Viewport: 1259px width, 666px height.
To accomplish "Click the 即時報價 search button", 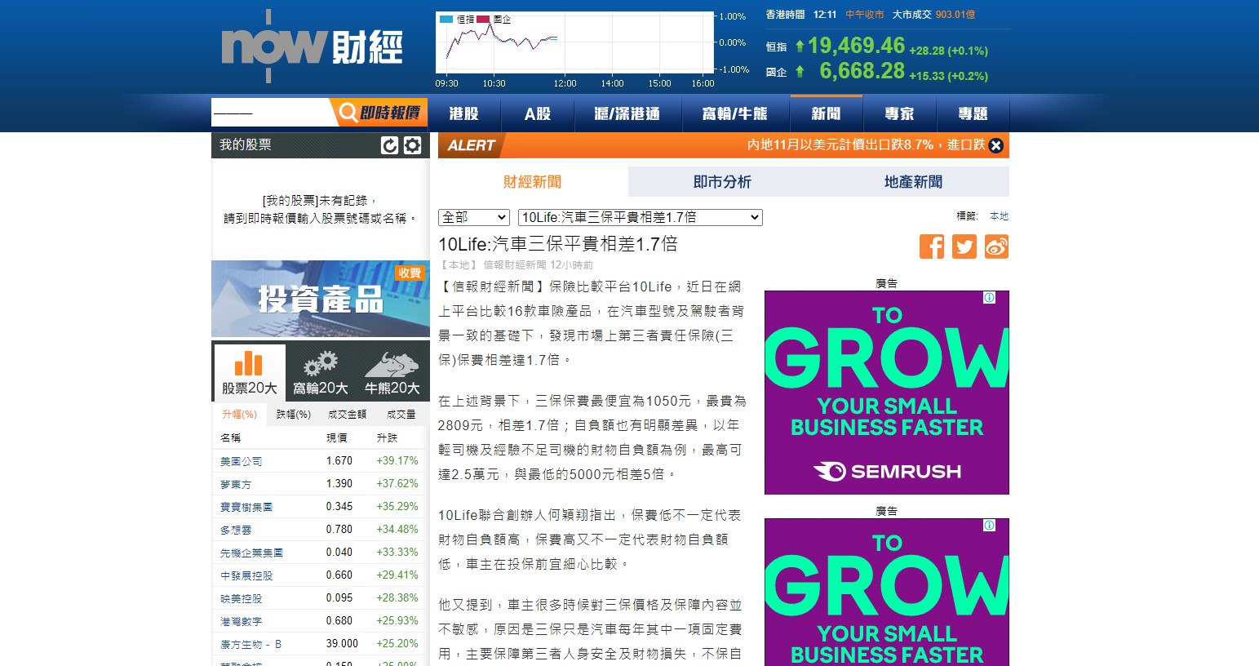I will 380,113.
